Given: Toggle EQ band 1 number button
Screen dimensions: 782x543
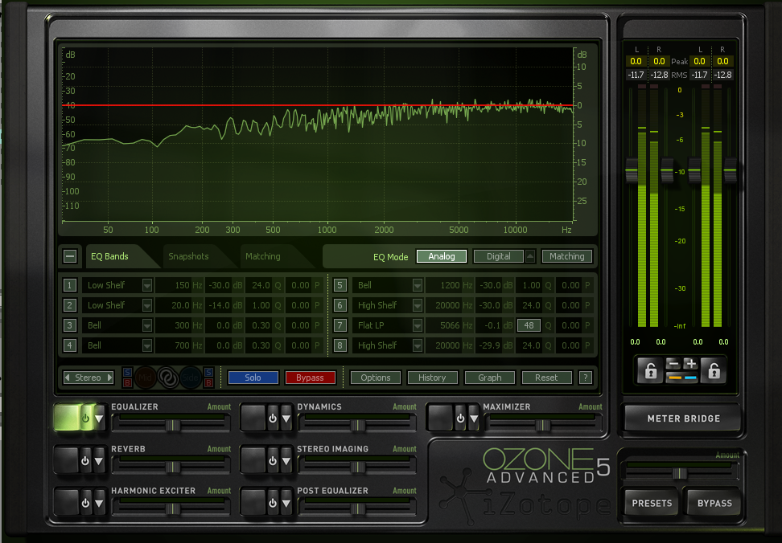Looking at the screenshot, I should click(x=70, y=285).
